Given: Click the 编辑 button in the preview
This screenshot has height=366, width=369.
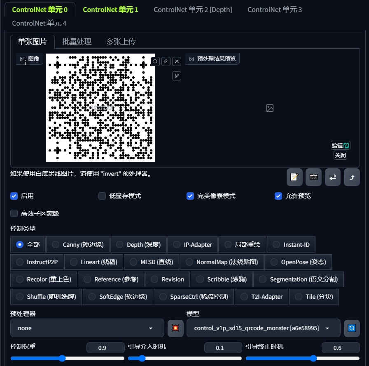Looking at the screenshot, I should (340, 146).
